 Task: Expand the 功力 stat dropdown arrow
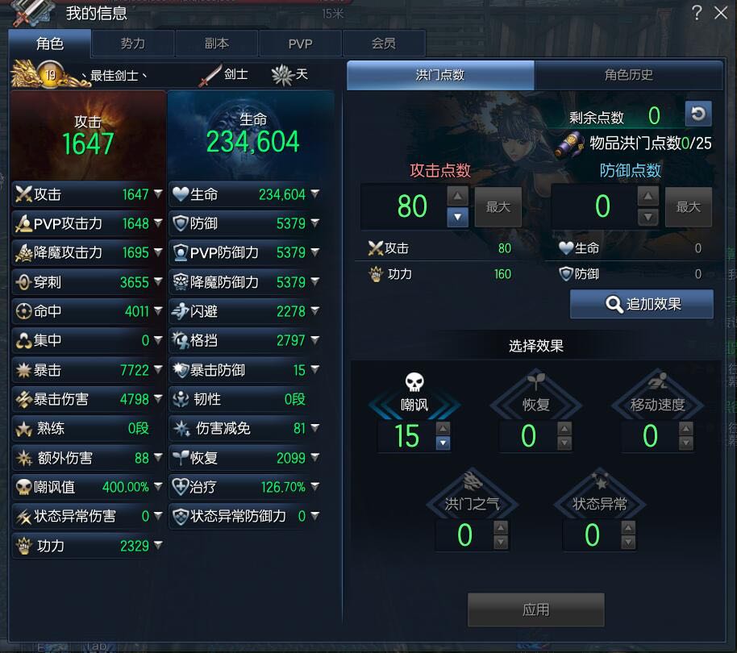click(x=158, y=545)
